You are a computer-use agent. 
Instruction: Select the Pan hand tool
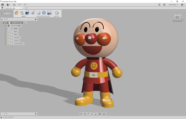88,114
